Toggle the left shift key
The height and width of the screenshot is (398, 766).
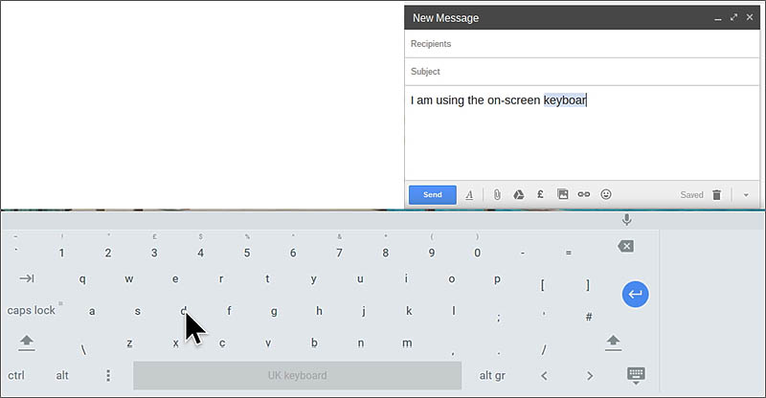click(27, 343)
